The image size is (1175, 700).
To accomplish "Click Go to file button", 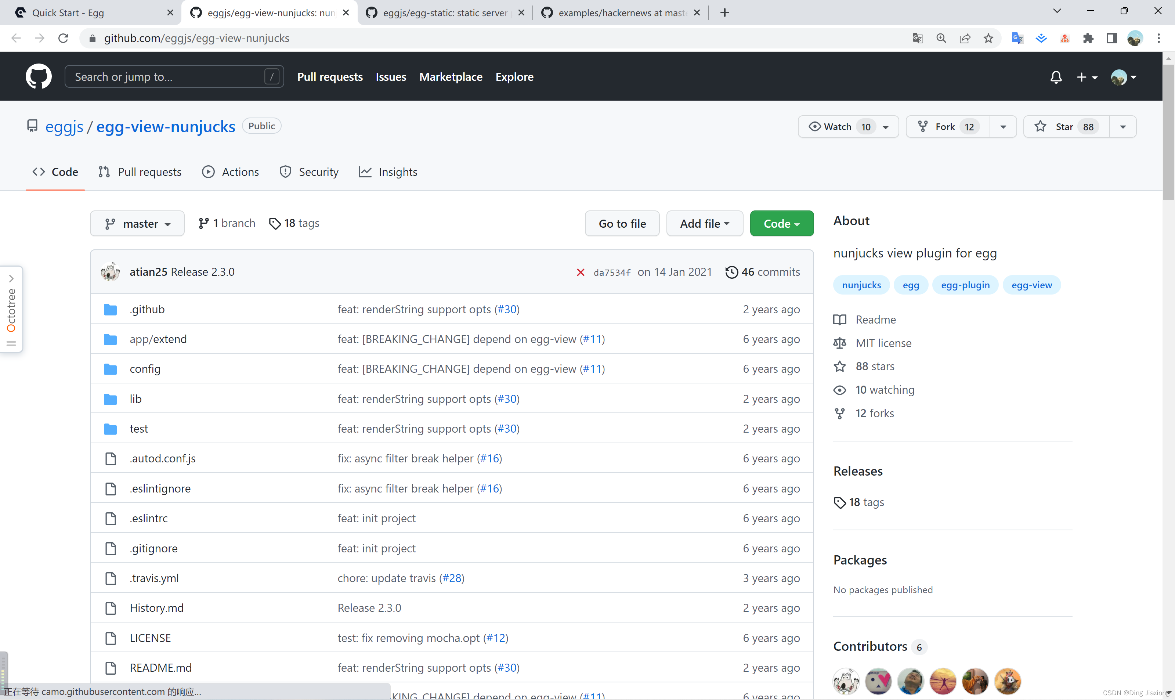I will click(622, 224).
